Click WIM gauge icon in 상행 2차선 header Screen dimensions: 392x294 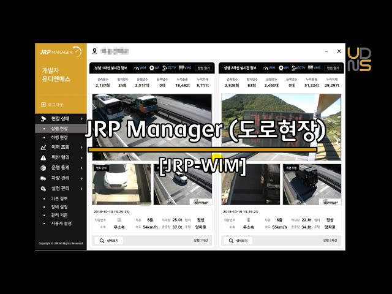(266, 68)
